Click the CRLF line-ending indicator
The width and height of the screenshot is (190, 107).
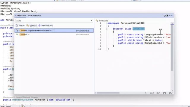coord(171,93)
